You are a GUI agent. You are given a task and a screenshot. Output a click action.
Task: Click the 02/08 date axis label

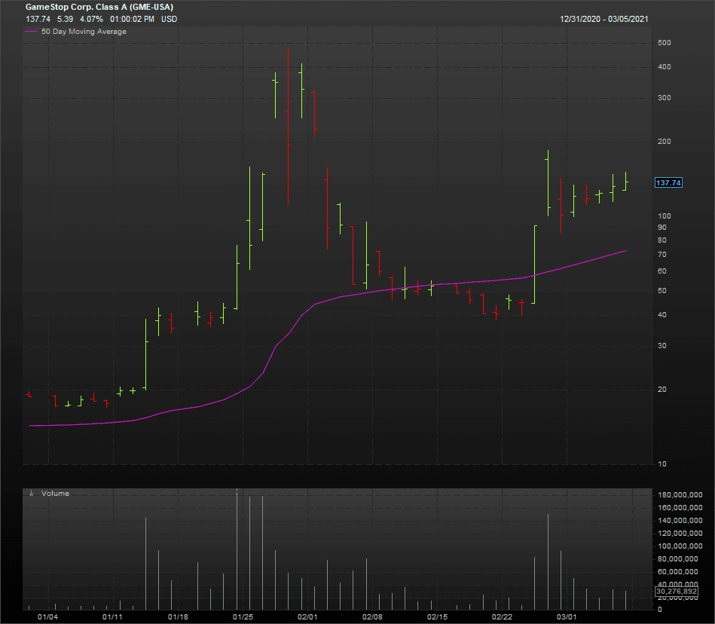[372, 616]
